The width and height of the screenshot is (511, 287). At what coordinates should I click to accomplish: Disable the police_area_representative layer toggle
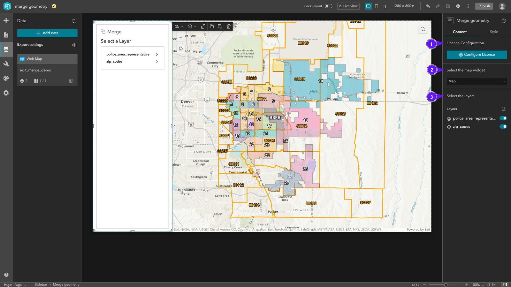503,118
